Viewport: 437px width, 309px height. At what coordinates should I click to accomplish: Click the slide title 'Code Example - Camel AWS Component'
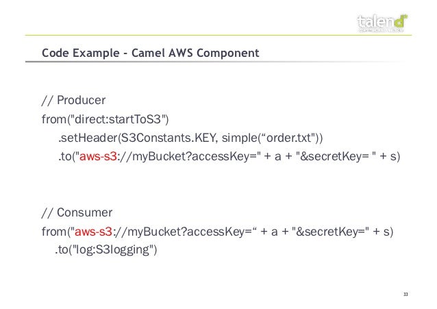click(x=149, y=52)
